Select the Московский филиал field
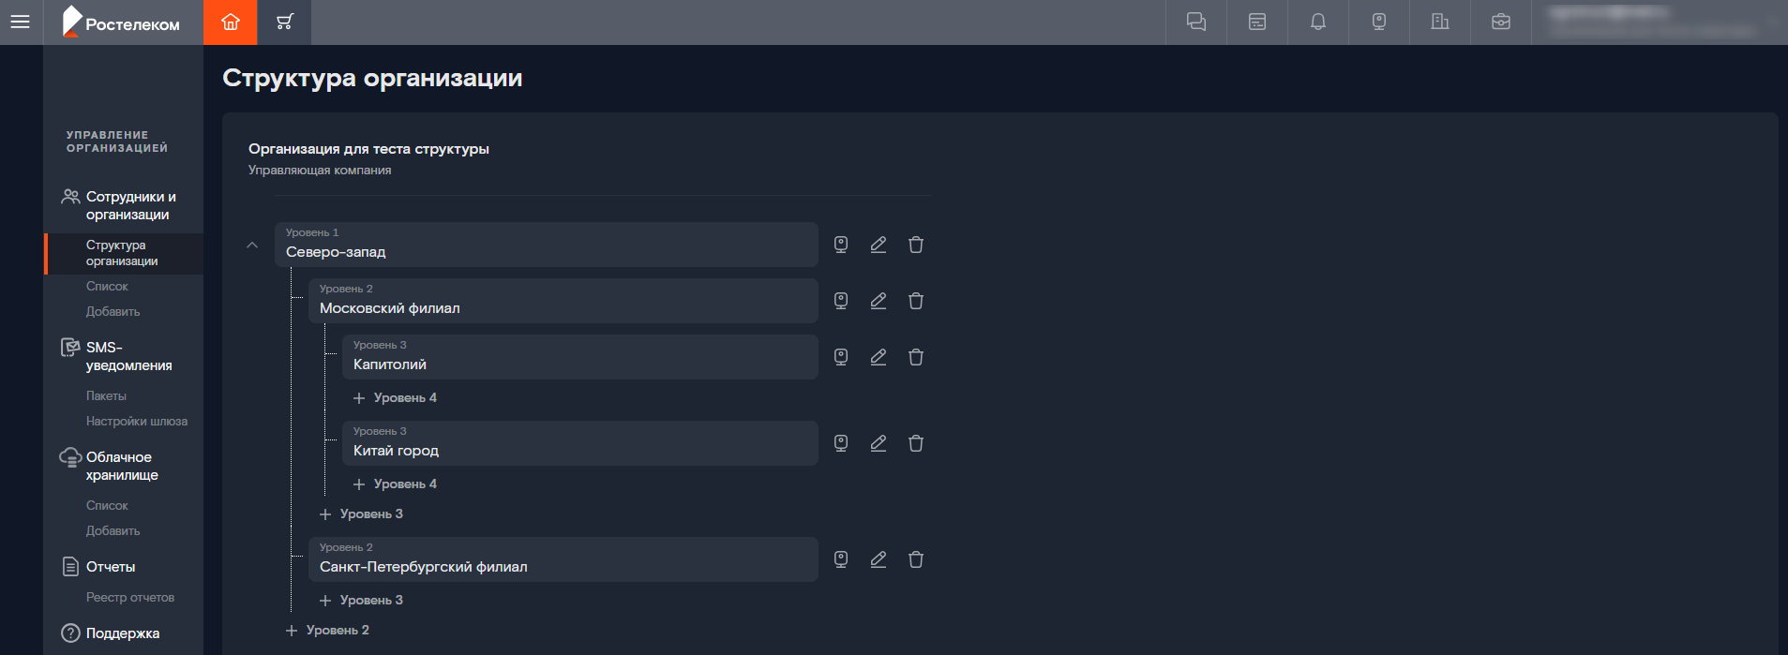The width and height of the screenshot is (1788, 655). click(563, 301)
